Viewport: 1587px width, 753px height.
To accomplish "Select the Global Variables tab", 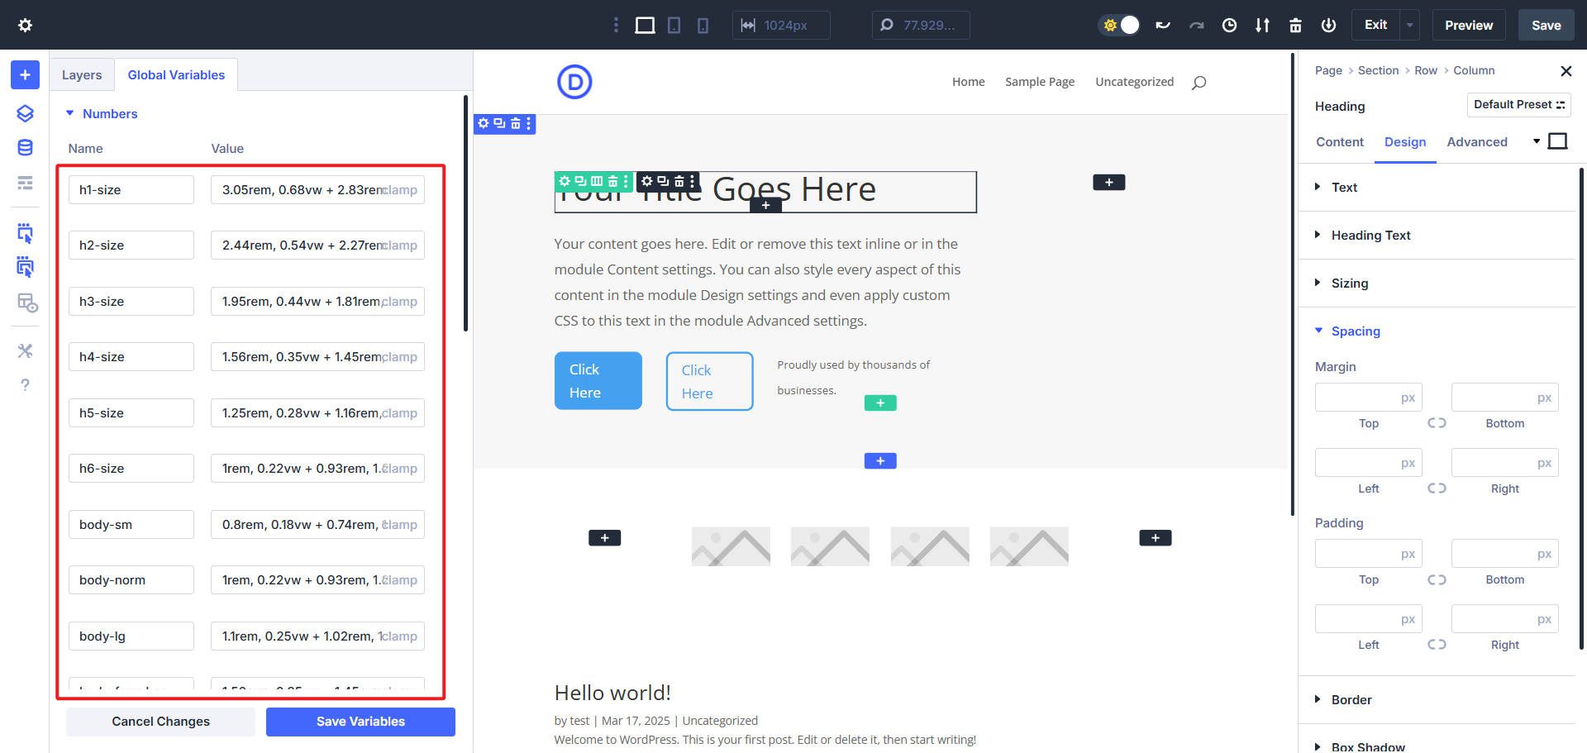I will click(176, 74).
